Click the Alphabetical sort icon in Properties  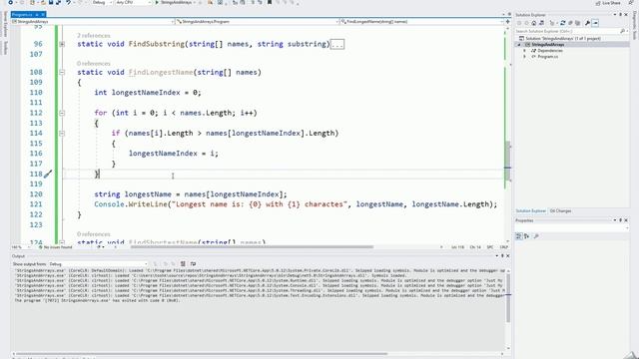[x=526, y=236]
